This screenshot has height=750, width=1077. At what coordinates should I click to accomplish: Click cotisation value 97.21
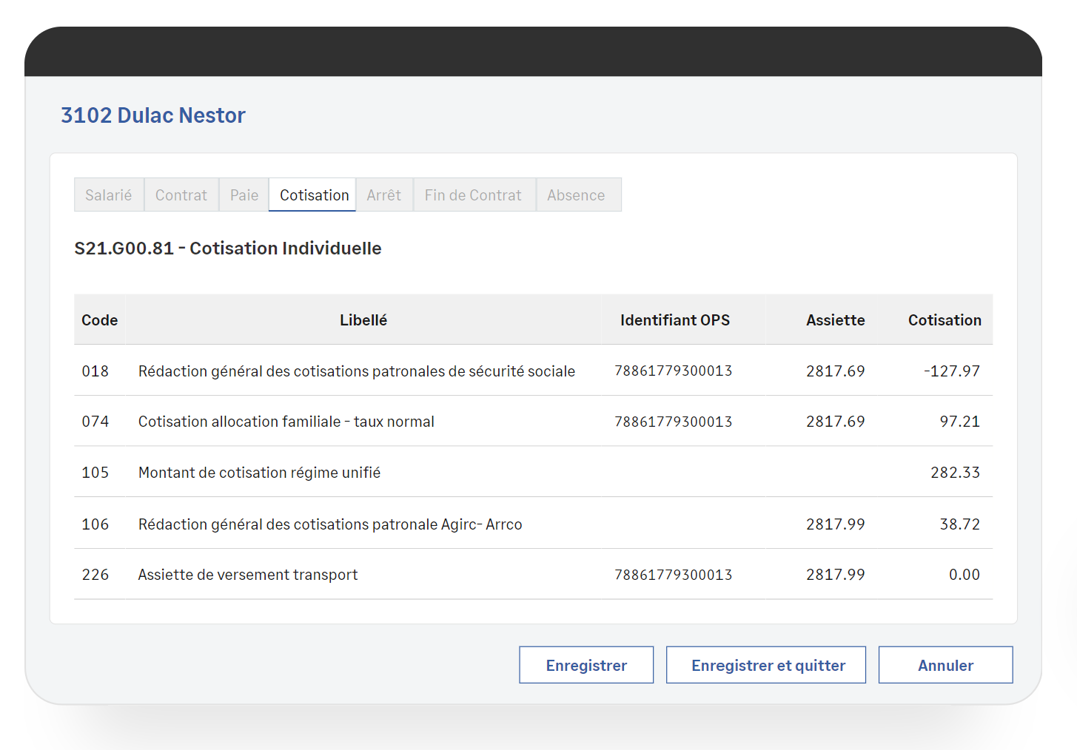coord(960,422)
